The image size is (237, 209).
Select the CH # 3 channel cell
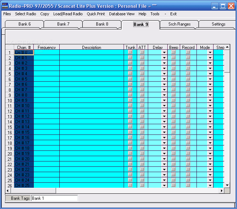tap(24, 68)
